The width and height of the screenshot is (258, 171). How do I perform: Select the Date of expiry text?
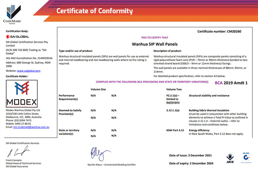191,163
